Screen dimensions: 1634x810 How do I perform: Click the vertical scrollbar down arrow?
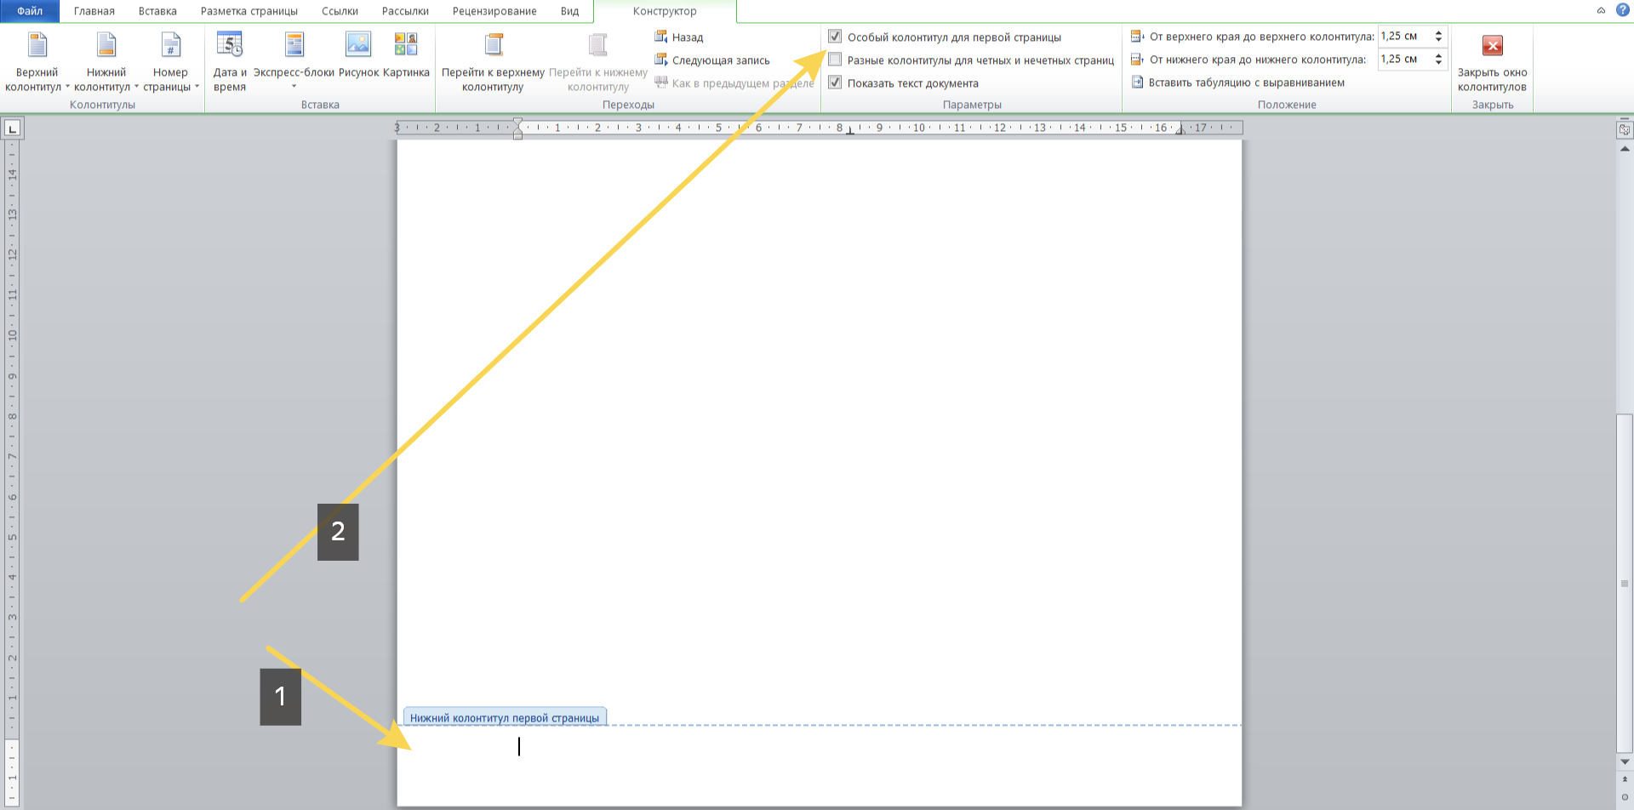coord(1625,762)
